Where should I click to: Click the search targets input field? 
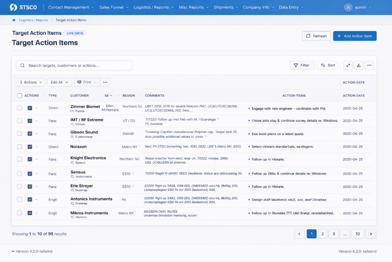click(x=74, y=65)
